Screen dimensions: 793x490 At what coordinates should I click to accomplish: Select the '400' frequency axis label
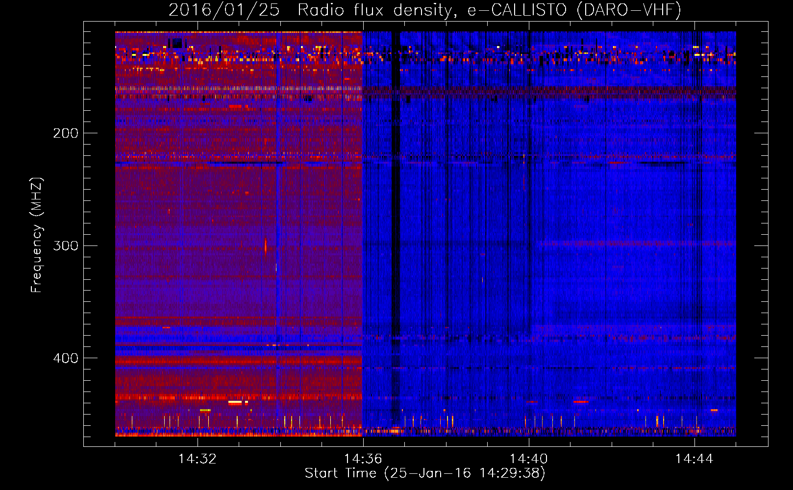click(66, 358)
